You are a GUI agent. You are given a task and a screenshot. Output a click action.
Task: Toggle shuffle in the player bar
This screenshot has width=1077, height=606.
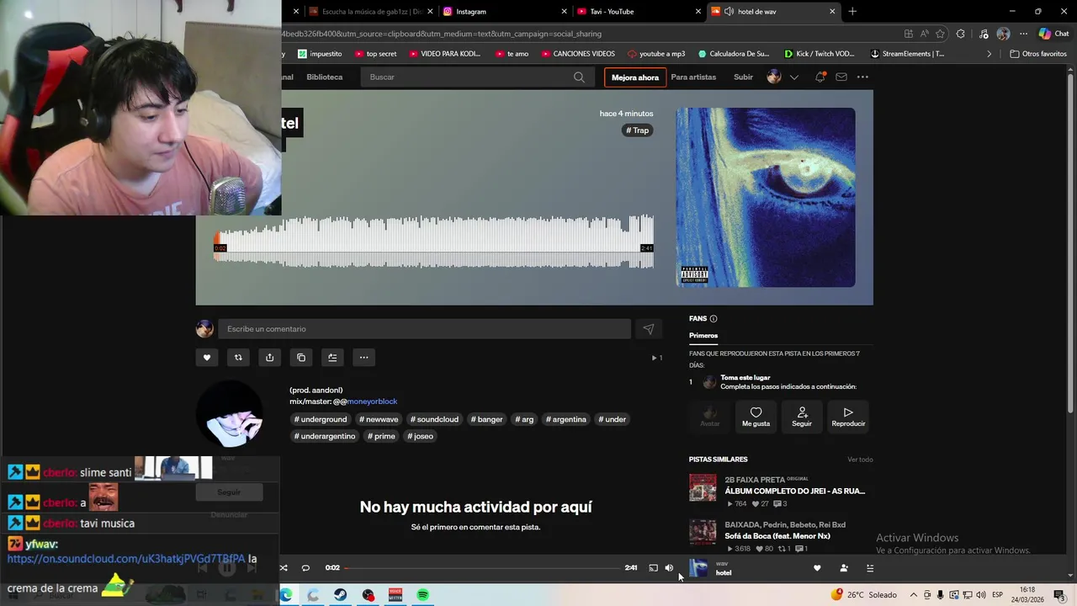(284, 568)
